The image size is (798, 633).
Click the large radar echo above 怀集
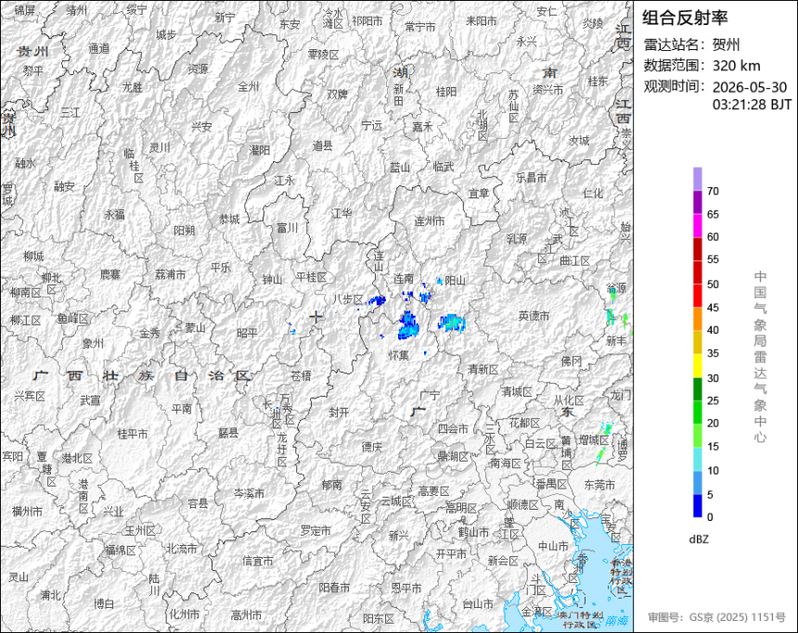click(x=408, y=325)
